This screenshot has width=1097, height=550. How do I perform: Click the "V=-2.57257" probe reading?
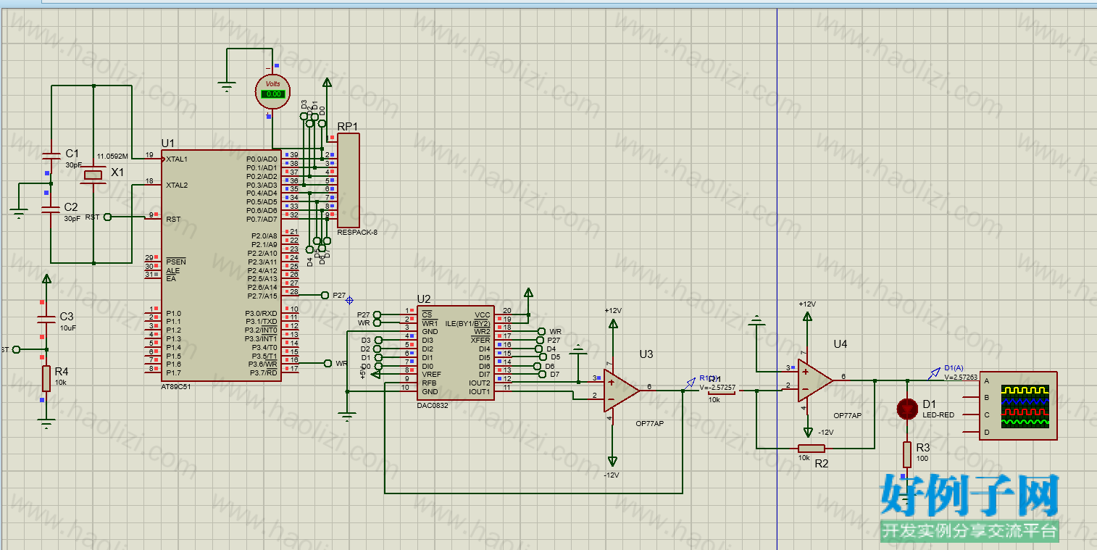point(717,388)
